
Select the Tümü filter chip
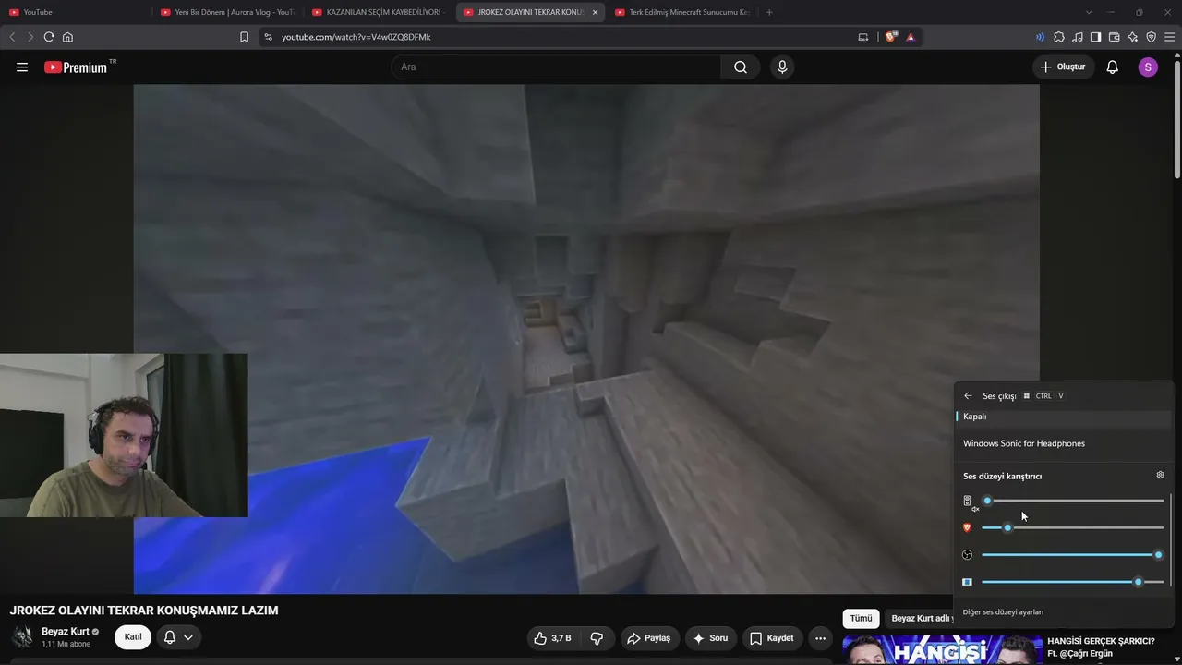(861, 618)
